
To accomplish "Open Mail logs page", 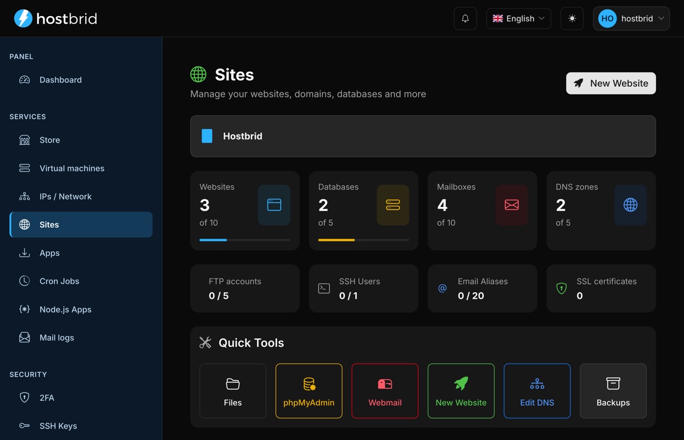I will click(81, 338).
